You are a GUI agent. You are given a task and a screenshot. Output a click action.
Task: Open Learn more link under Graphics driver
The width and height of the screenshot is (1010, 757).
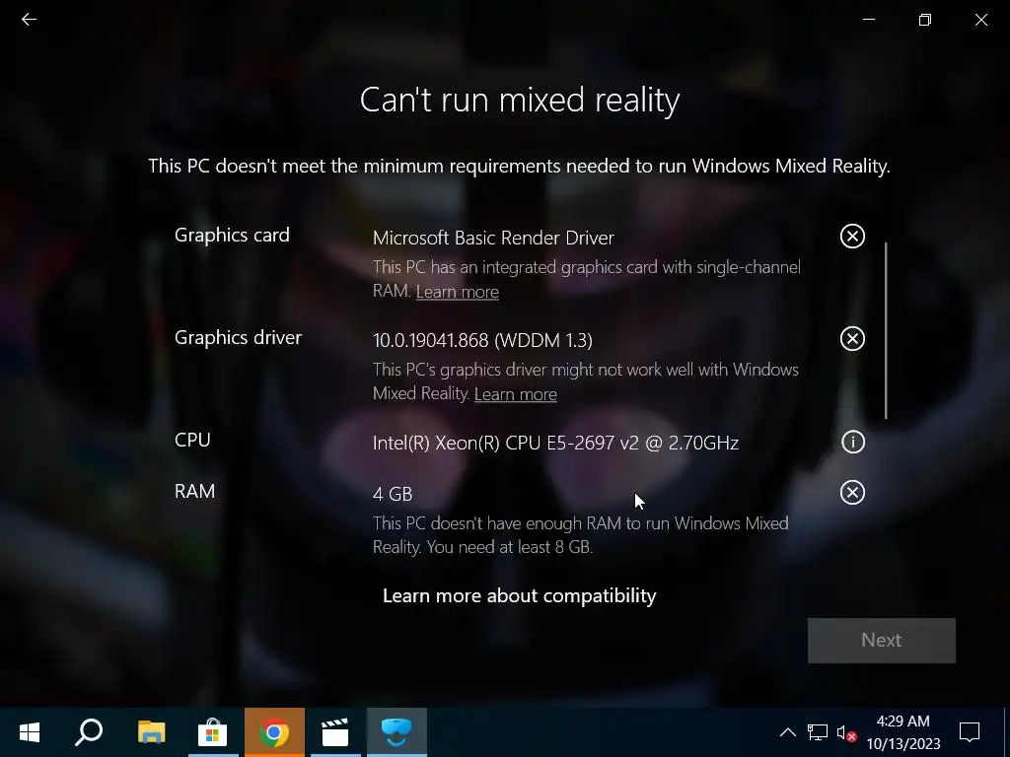click(515, 394)
